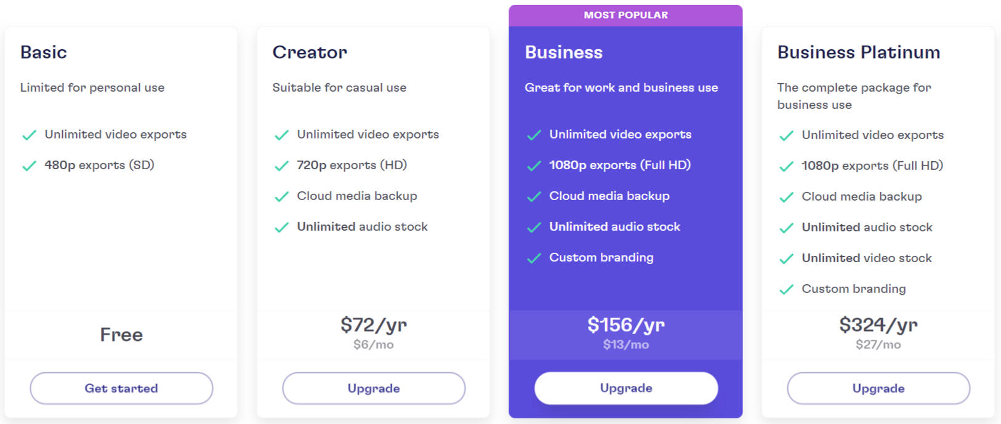The width and height of the screenshot is (1001, 424).
Task: Click checkmark beside 480p exports (SD)
Action: point(29,166)
